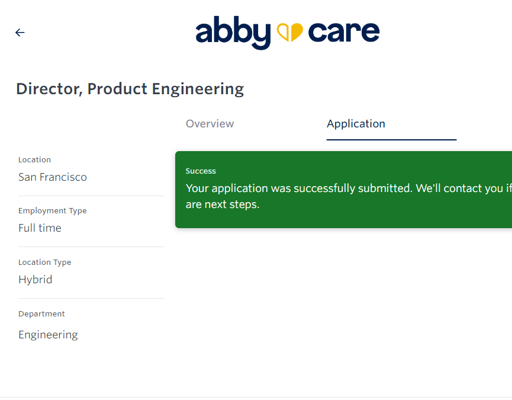The image size is (512, 400).
Task: Select the Full time value
Action: pos(40,228)
